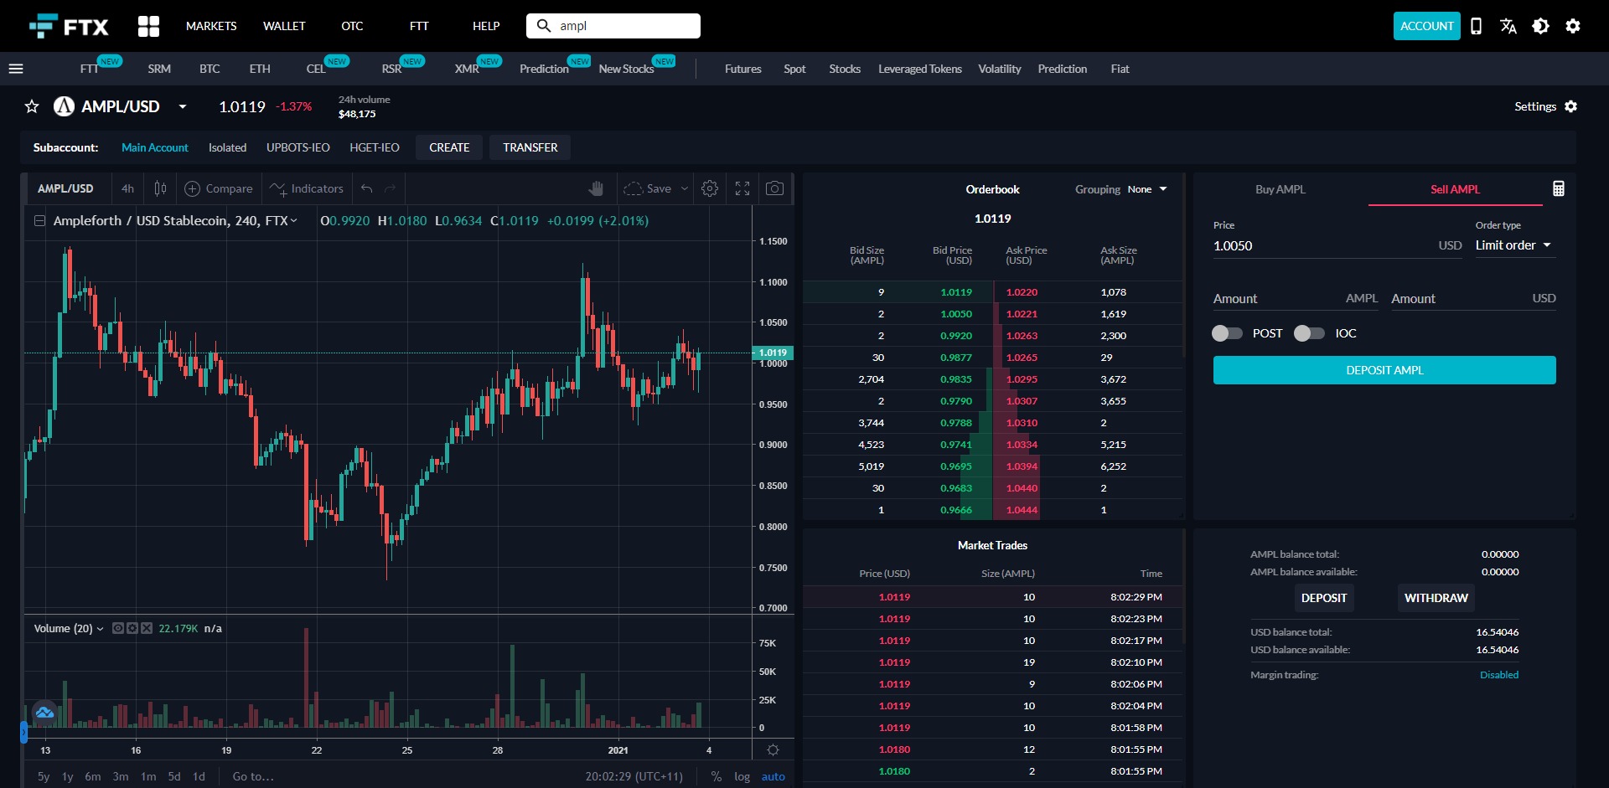This screenshot has width=1609, height=788.
Task: Open the AMPL/USD market dropdown arrow
Action: tap(182, 106)
